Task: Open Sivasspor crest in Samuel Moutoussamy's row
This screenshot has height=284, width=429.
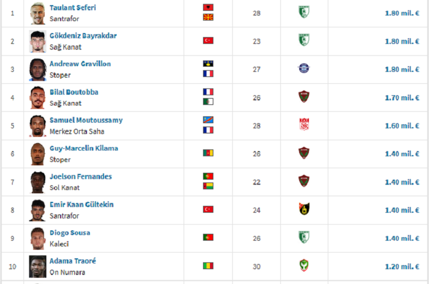Action: 304,124
